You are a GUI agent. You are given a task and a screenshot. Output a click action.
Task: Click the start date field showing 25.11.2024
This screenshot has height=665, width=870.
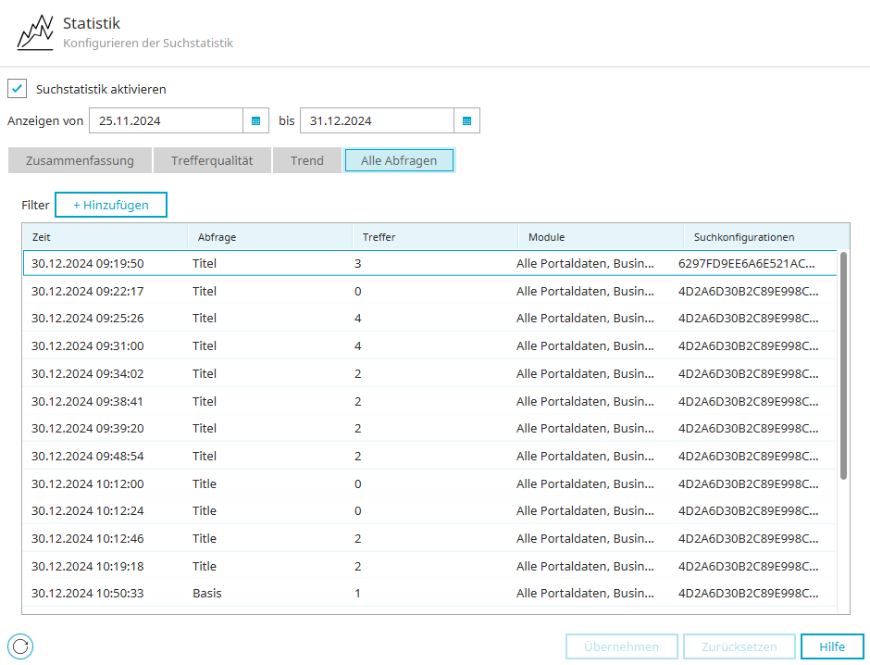pyautogui.click(x=166, y=120)
